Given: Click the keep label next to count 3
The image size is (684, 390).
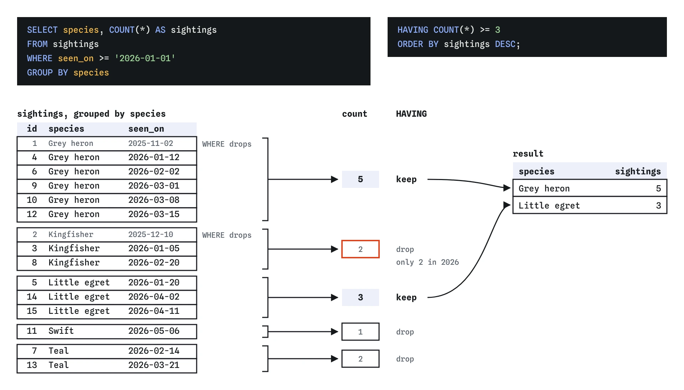Looking at the screenshot, I should click(406, 297).
